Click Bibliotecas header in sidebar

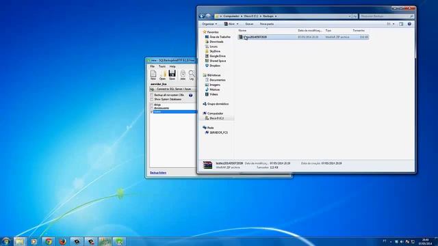pyautogui.click(x=211, y=75)
